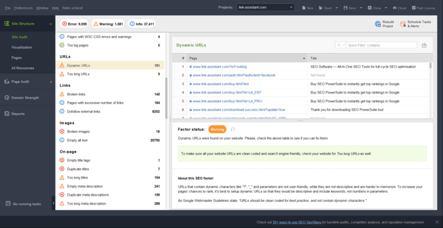443x228 pixels.
Task: Select Too long URLs row
Action: pyautogui.click(x=110, y=74)
